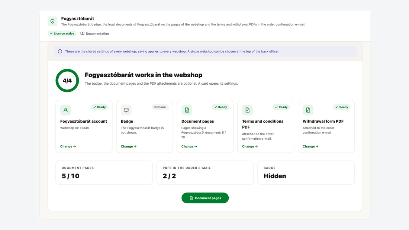Click the Licence active badge

tap(62, 34)
